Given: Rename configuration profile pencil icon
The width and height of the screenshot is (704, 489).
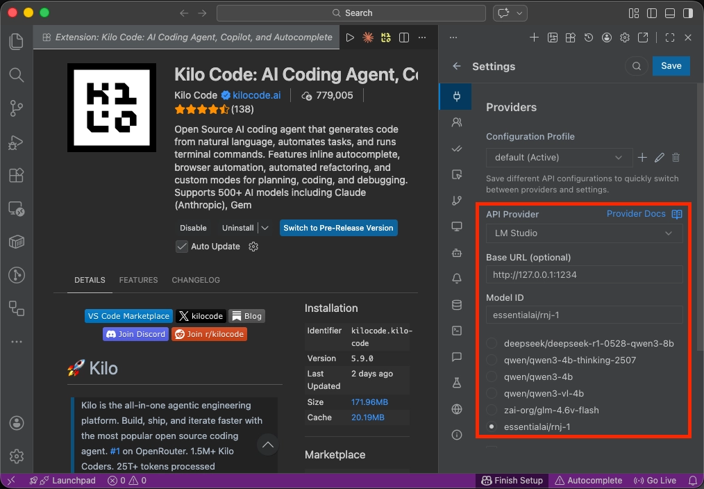Looking at the screenshot, I should tap(659, 158).
